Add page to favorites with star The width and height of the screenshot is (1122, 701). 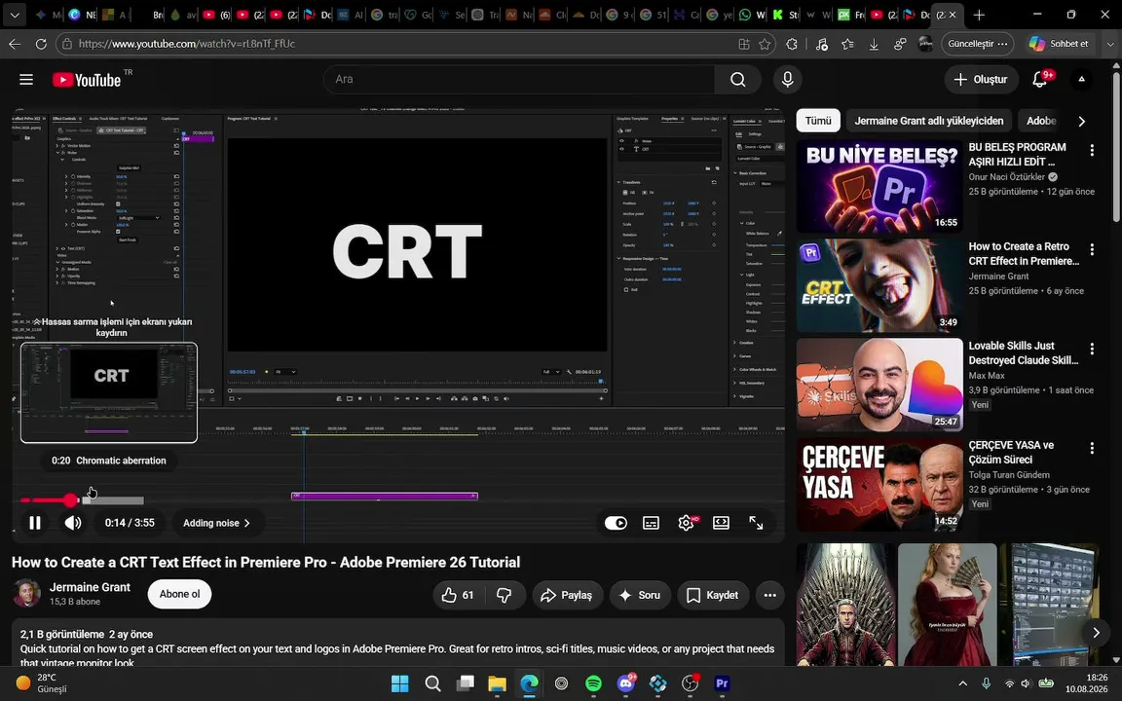765,44
